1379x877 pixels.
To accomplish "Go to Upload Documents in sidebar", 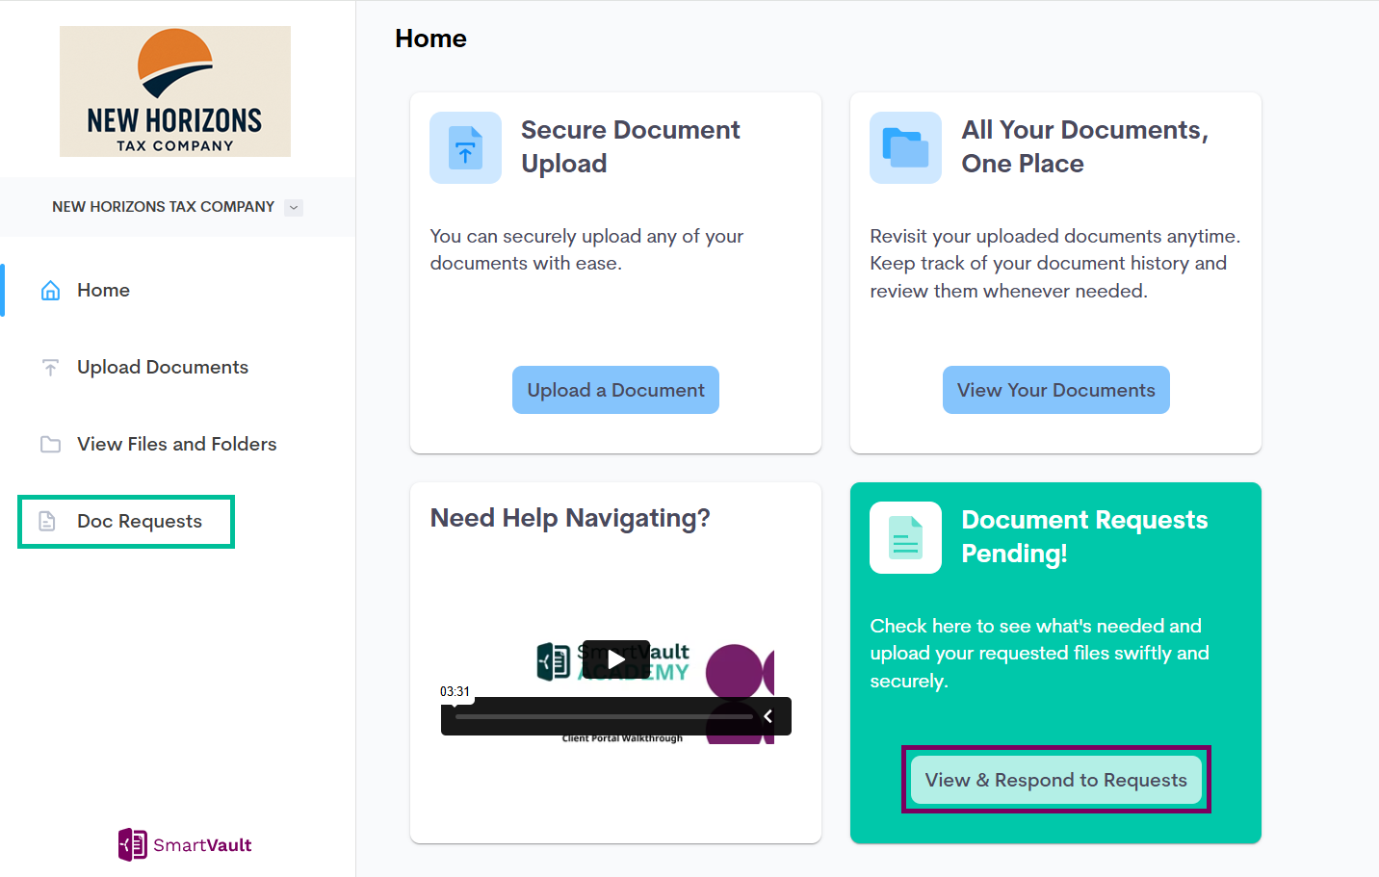I will click(x=162, y=368).
